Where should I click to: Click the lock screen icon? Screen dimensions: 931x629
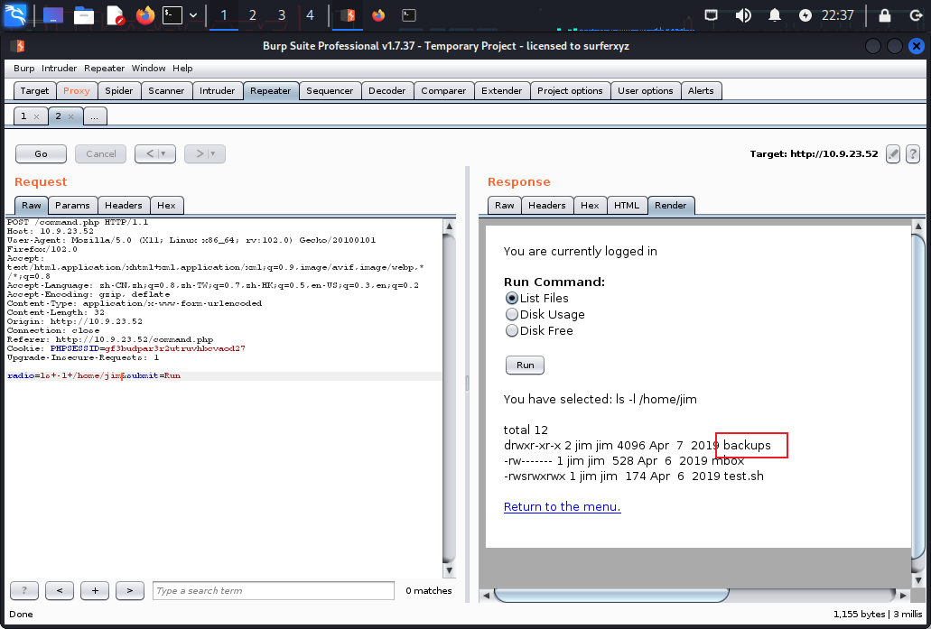click(885, 15)
